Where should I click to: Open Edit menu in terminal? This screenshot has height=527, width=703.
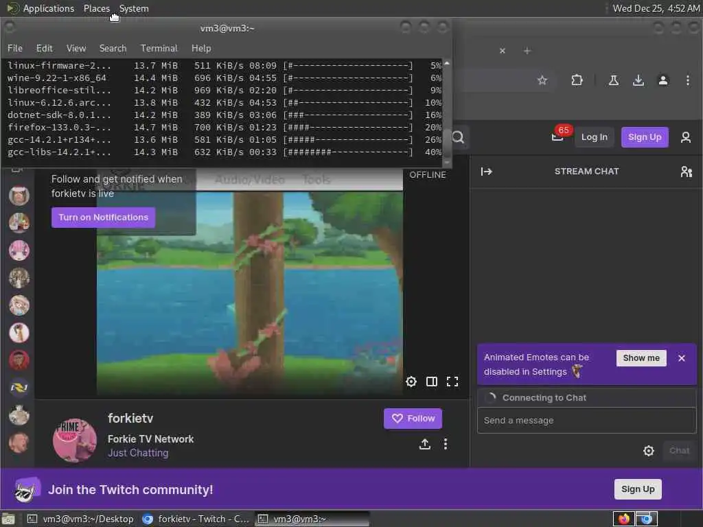click(x=45, y=48)
